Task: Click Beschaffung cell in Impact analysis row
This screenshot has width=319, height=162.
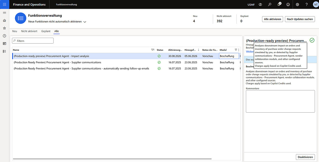Action: 229,56
